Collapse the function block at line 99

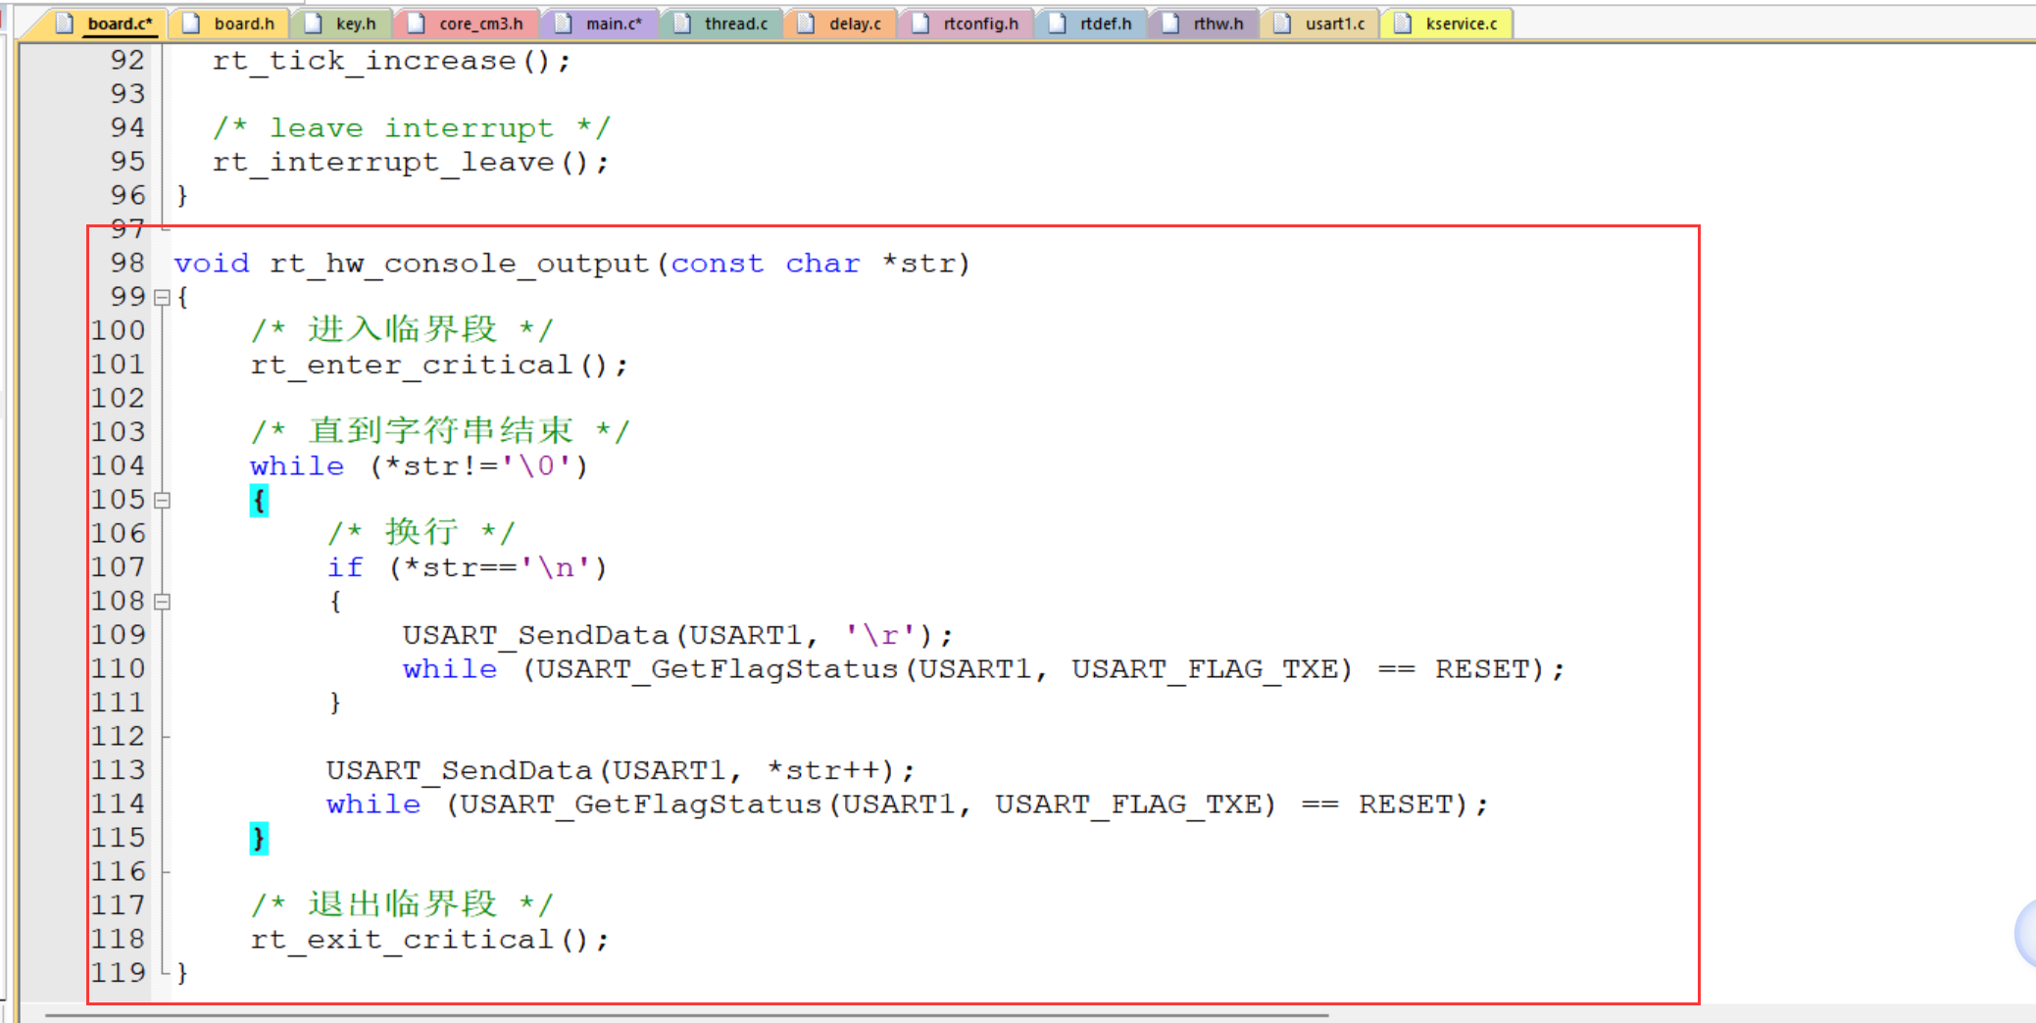(x=163, y=297)
